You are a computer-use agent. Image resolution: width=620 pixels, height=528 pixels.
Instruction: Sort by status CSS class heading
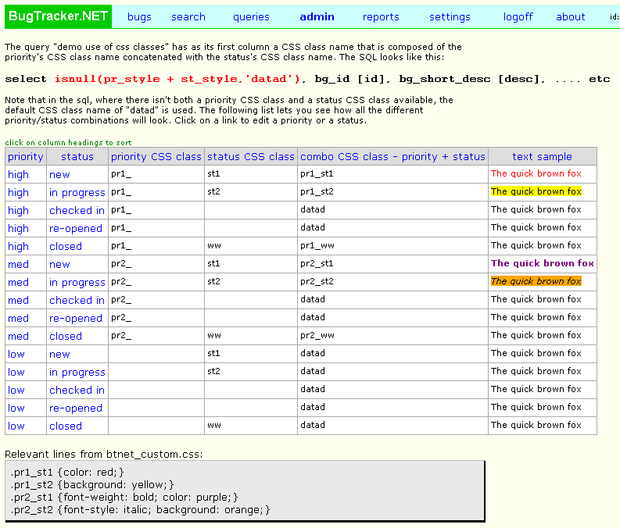click(x=251, y=157)
